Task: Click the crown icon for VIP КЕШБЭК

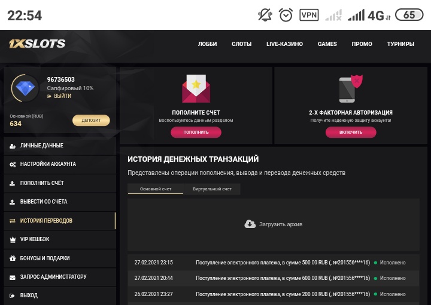Action: point(13,239)
